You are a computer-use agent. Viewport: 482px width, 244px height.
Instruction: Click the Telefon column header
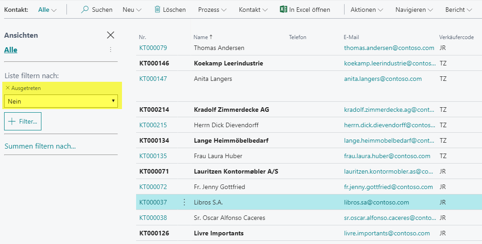point(298,37)
